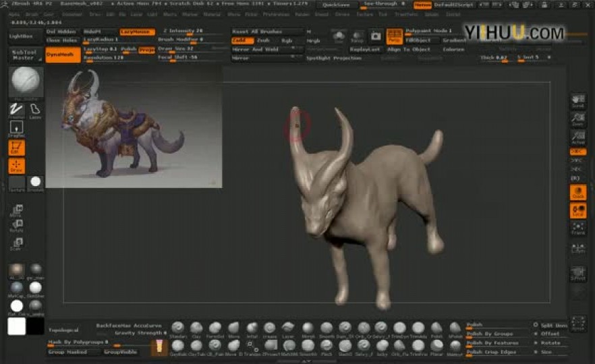Click the masking pen brush icon

point(159,347)
